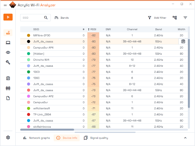This screenshot has width=195, height=146.
Task: Open the clipboard inventory sidebar icon
Action: (x=8, y=78)
